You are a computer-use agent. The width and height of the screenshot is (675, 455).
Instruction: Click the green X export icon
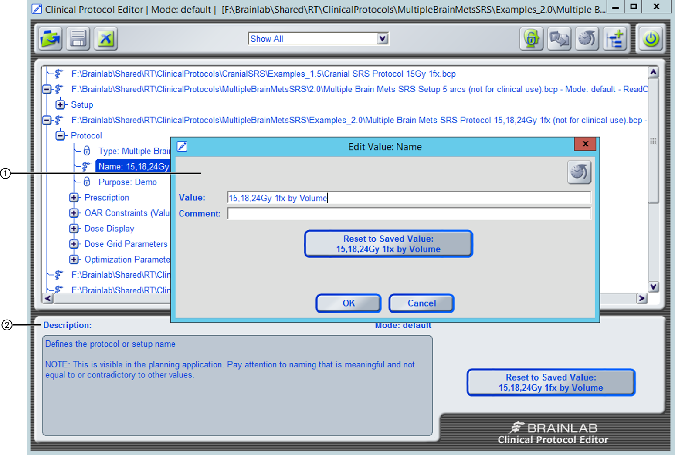[x=106, y=39]
